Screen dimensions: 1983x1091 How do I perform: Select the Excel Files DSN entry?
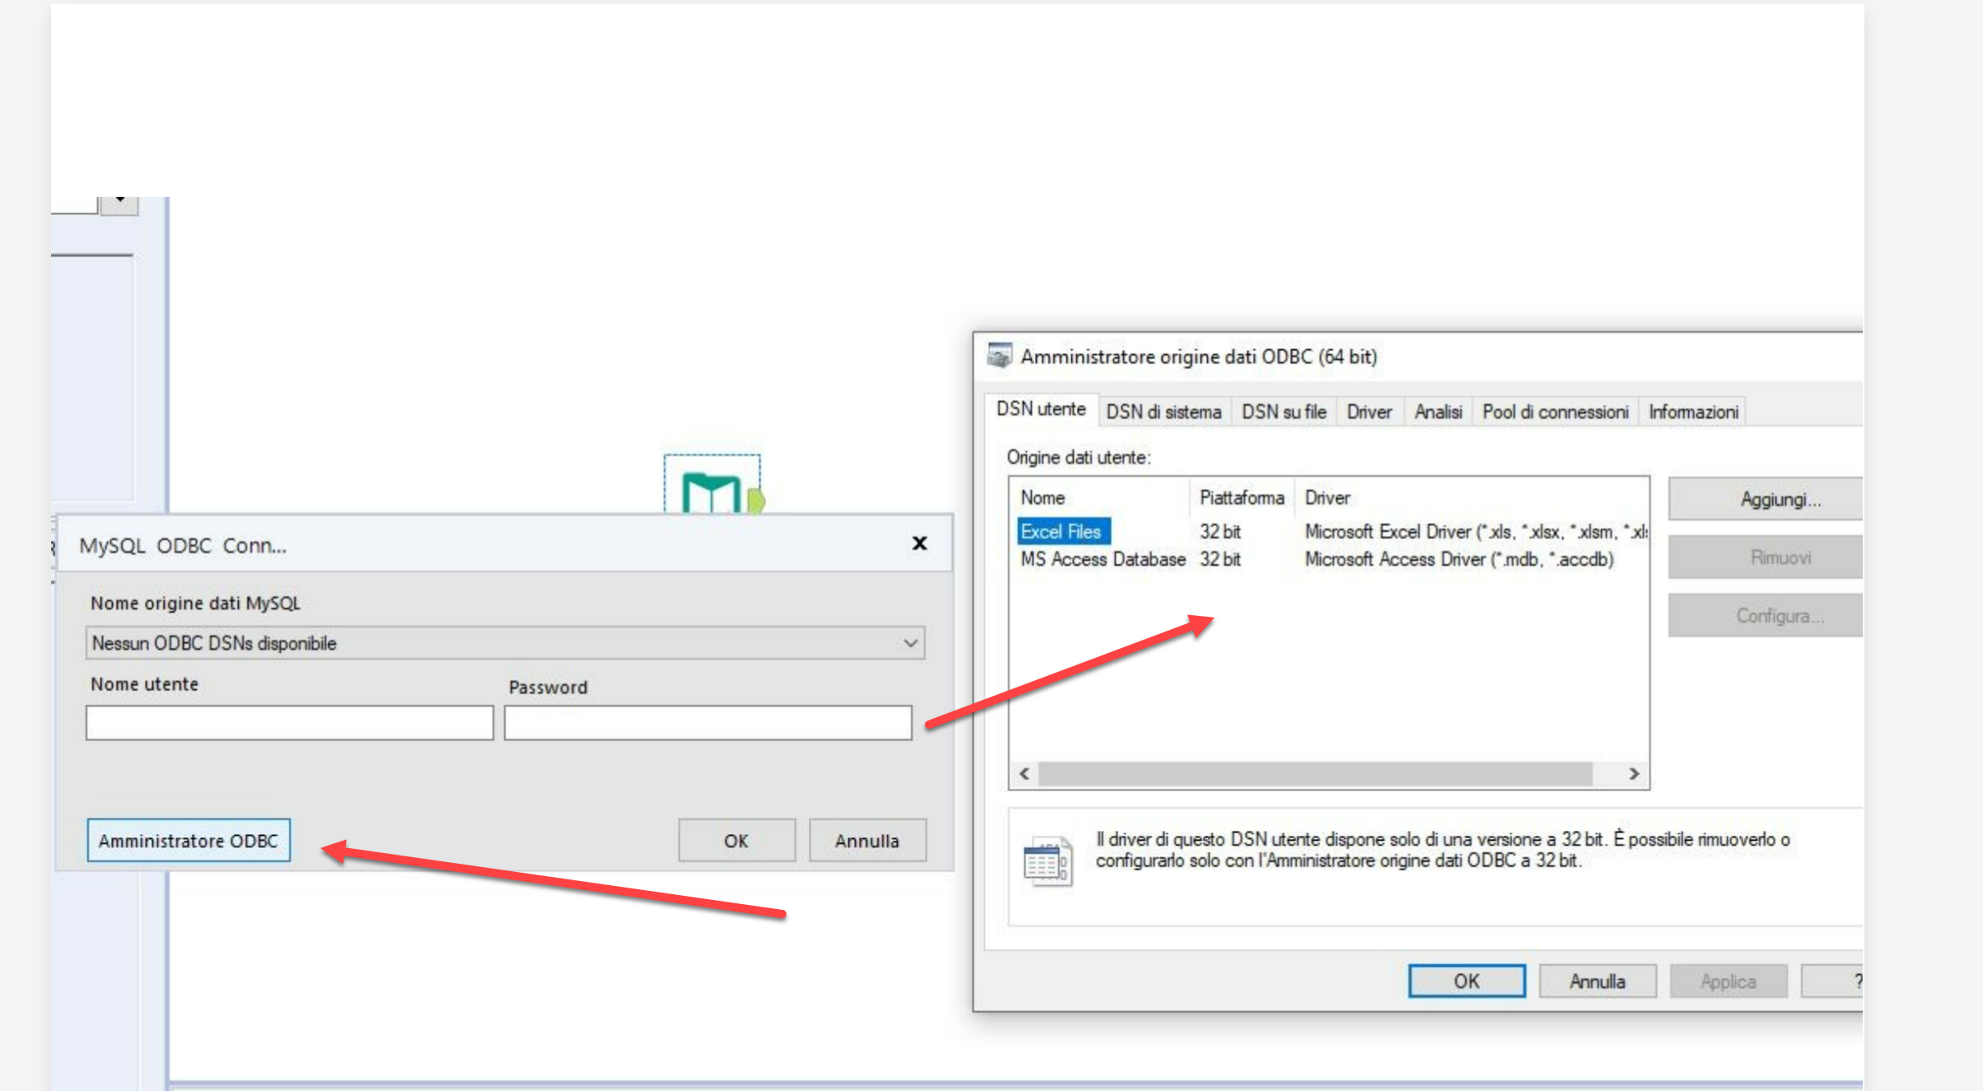click(1063, 531)
